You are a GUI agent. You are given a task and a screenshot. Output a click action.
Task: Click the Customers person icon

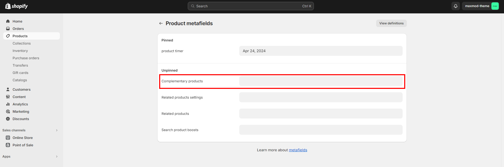(x=8, y=89)
